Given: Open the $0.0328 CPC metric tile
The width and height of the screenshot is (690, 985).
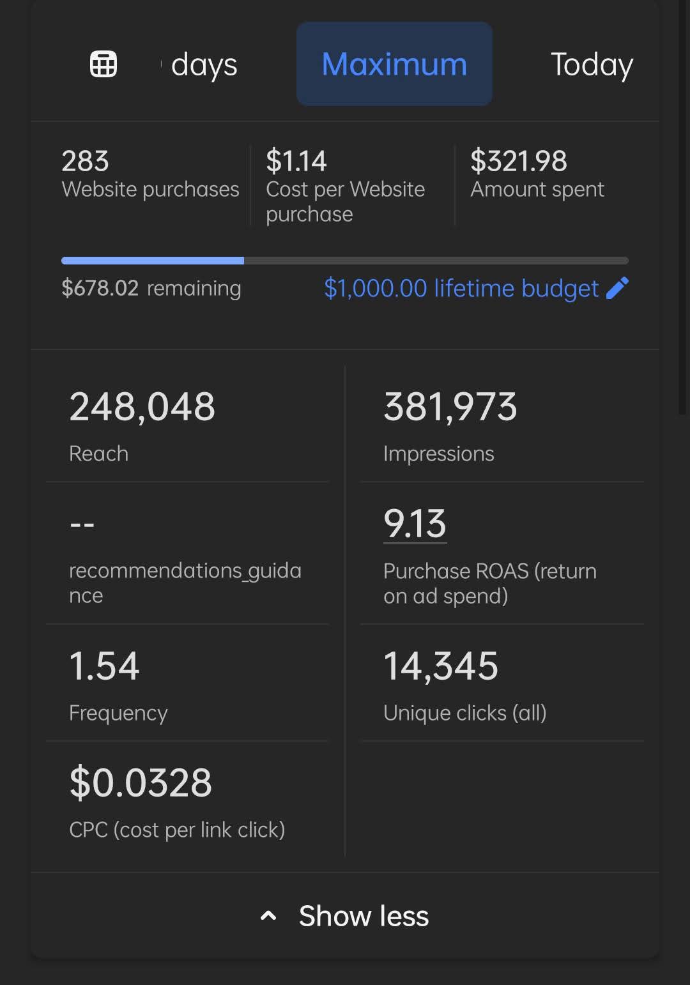Looking at the screenshot, I should coord(187,801).
